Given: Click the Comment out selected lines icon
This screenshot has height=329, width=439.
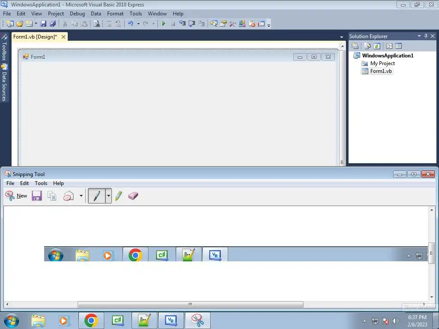Looking at the screenshot, I should pos(109,24).
